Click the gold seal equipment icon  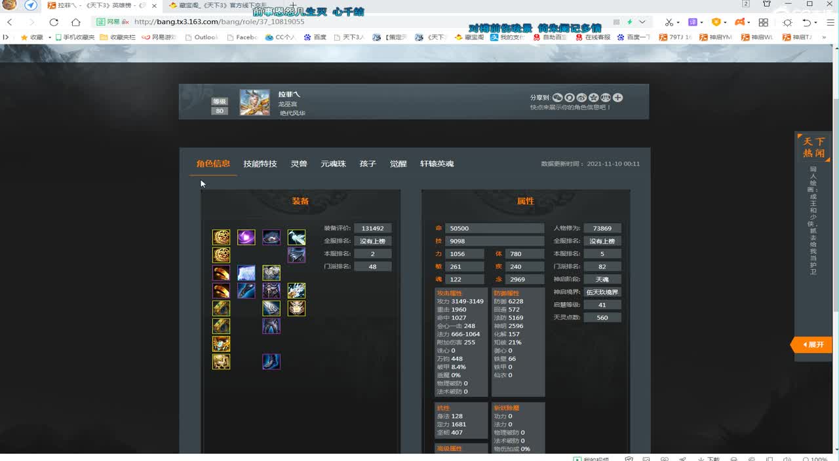(x=222, y=361)
